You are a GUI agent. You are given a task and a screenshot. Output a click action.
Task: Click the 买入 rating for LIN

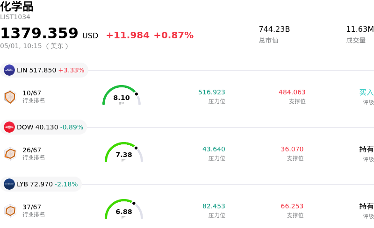[x=367, y=93]
